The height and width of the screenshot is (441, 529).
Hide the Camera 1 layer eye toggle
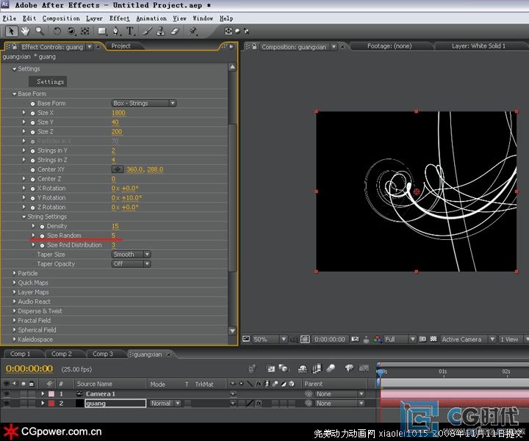click(x=7, y=393)
